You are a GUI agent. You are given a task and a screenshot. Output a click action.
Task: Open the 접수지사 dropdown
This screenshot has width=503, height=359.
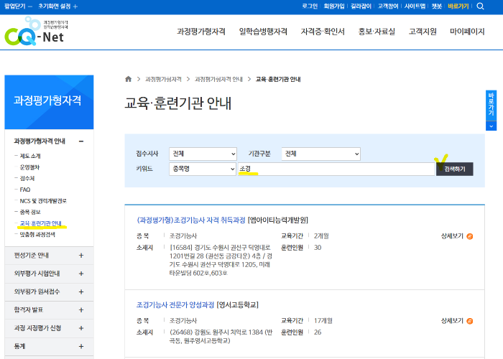203,154
